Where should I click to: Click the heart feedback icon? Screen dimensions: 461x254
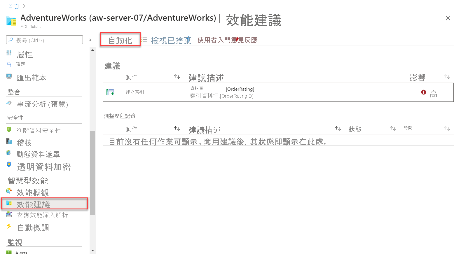point(236,39)
